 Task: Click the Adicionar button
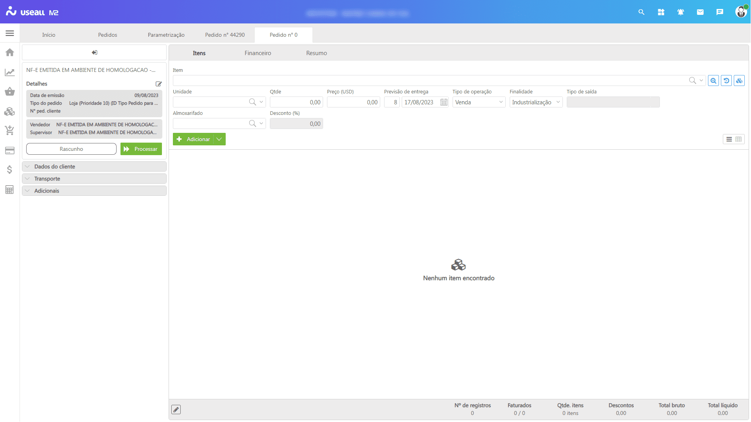194,139
